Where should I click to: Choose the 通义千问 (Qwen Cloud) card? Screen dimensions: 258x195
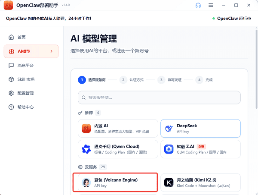coord(118,149)
